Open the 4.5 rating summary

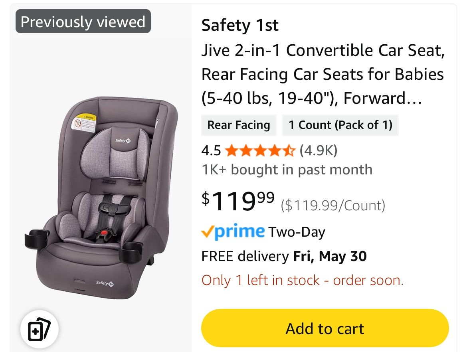click(211, 151)
